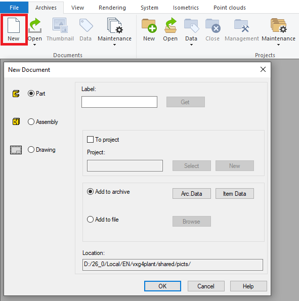Enable the To project checkbox
Image resolution: width=299 pixels, height=301 pixels.
click(90, 139)
